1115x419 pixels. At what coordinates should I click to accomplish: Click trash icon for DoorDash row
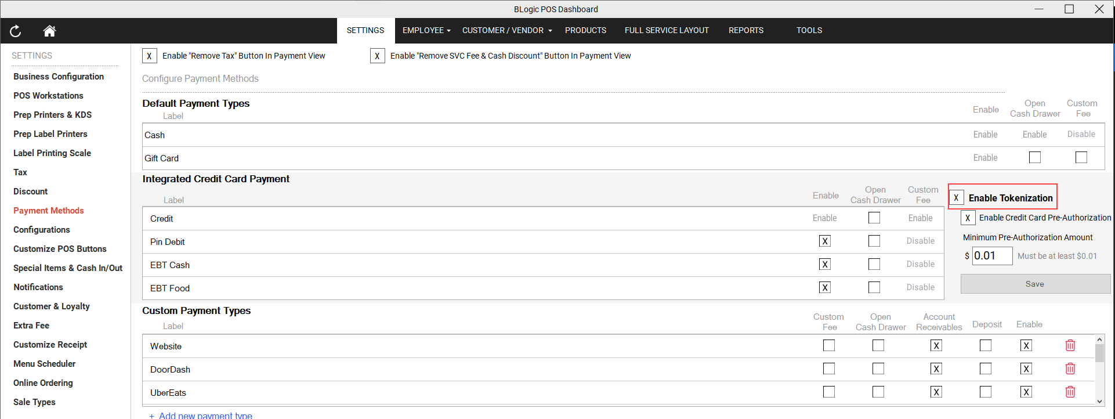pyautogui.click(x=1070, y=369)
